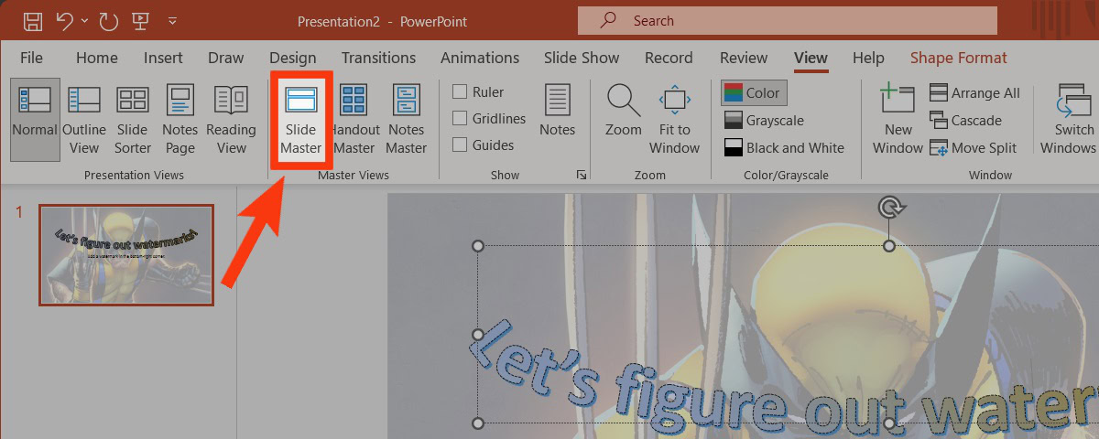Open Grid and Guides dialog launcher
This screenshot has height=439, width=1099.
point(581,175)
